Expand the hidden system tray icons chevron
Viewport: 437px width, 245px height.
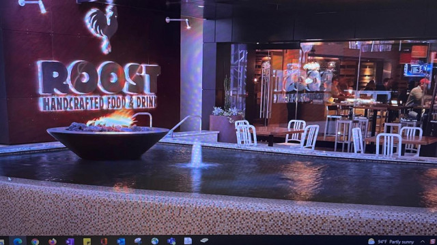(x=423, y=242)
